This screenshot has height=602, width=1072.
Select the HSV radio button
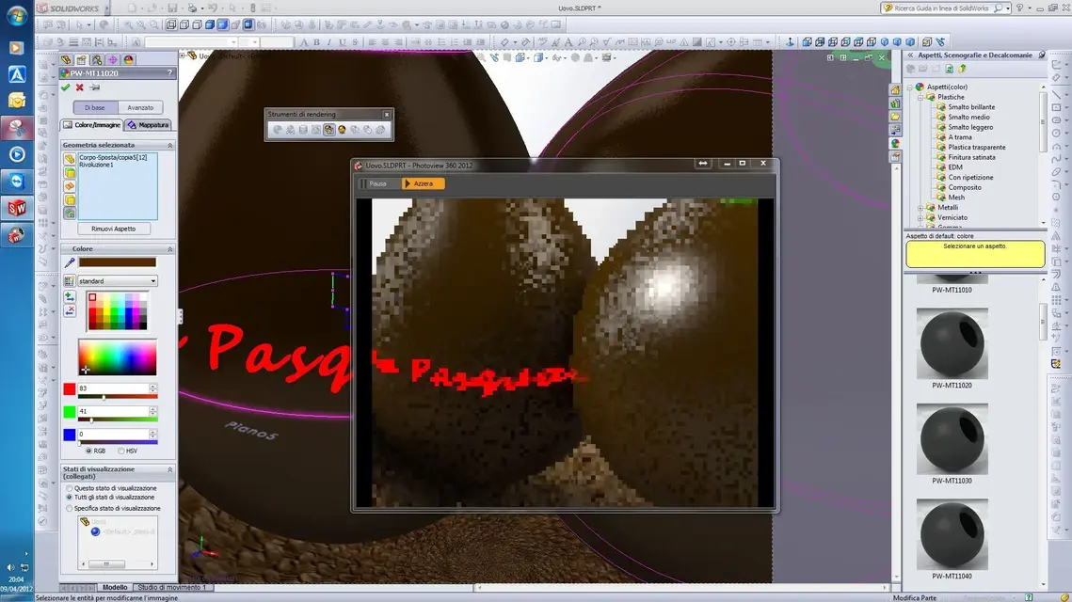pos(121,451)
